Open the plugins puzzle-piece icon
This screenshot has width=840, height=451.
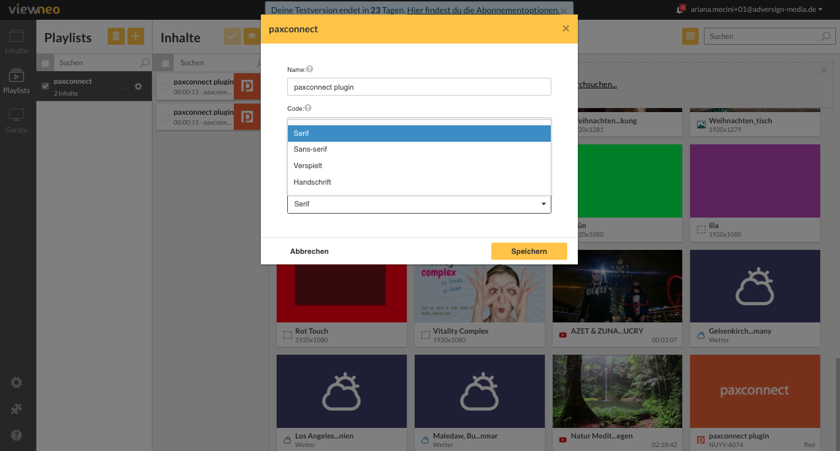pyautogui.click(x=17, y=409)
